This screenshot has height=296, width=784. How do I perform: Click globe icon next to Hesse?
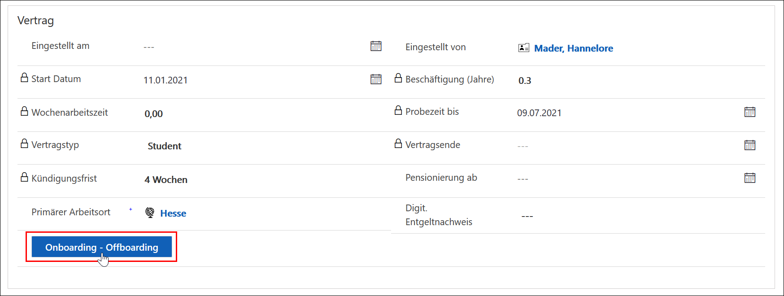click(x=150, y=213)
